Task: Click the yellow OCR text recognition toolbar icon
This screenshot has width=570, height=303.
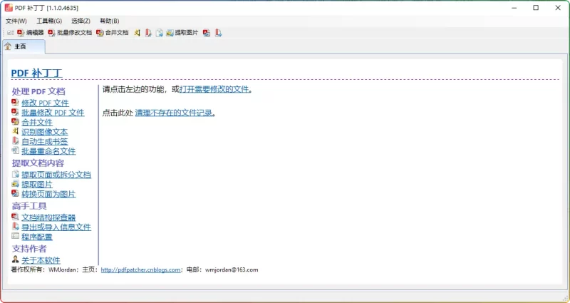Action: point(137,33)
